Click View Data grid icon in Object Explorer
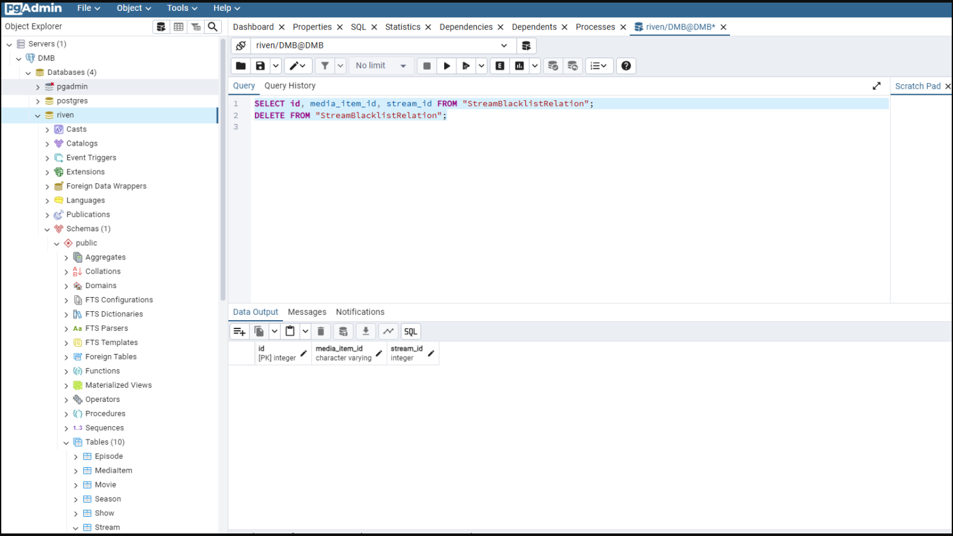Viewport: 953px width, 536px height. coord(178,27)
